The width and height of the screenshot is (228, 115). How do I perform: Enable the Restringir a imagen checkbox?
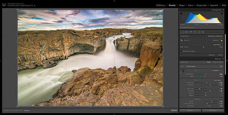tap(181, 51)
